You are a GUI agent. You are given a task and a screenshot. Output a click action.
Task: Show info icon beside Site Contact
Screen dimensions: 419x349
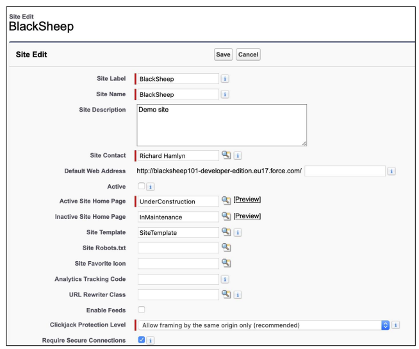(x=238, y=155)
